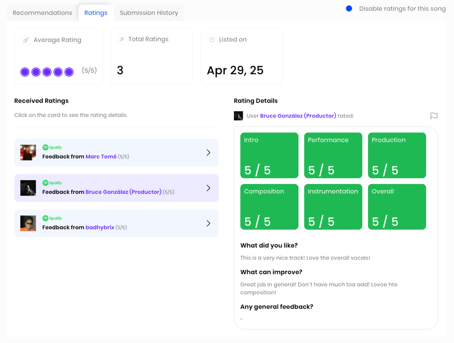This screenshot has height=343, width=454.
Task: Click Bruce González's avatar in the feedback list
Action: click(28, 188)
